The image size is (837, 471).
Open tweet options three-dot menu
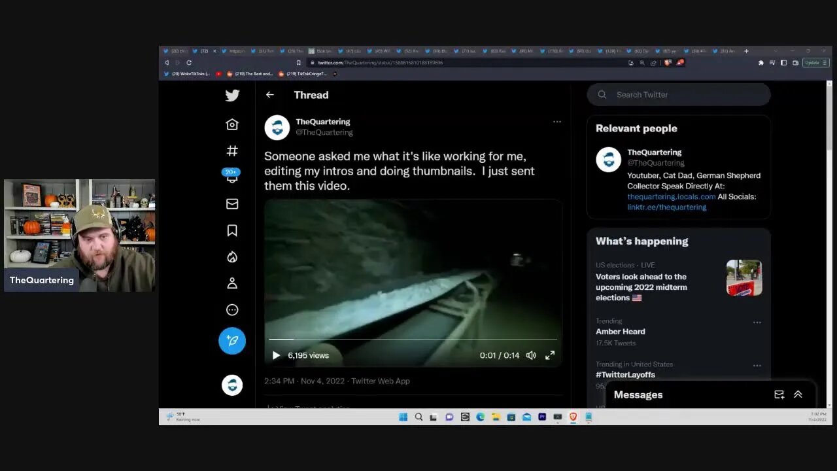[x=557, y=122]
